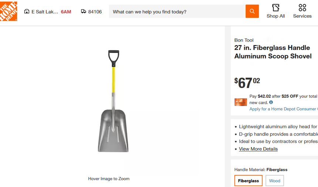Click the 6AM store hours text
Image resolution: width=318 pixels, height=187 pixels.
[66, 12]
